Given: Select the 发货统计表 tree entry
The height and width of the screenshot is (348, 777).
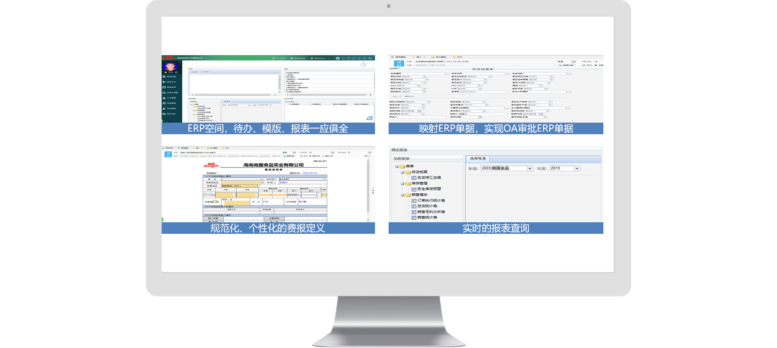Looking at the screenshot, I should (426, 206).
